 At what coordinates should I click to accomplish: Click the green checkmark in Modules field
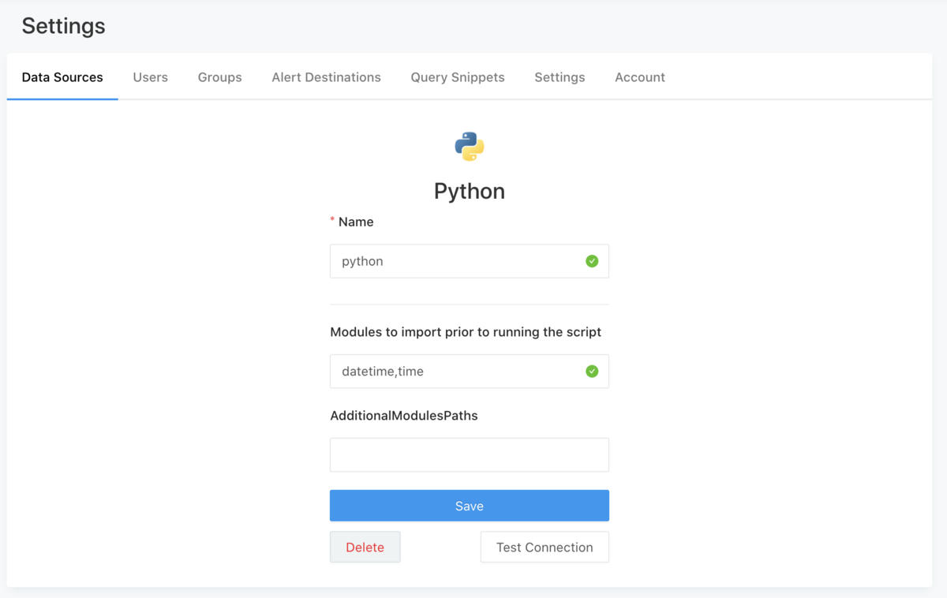(592, 372)
